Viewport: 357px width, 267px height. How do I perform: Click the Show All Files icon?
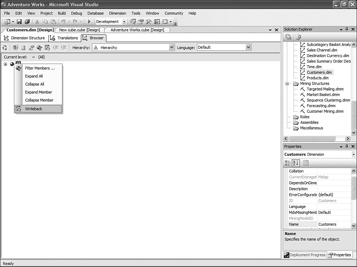298,37
